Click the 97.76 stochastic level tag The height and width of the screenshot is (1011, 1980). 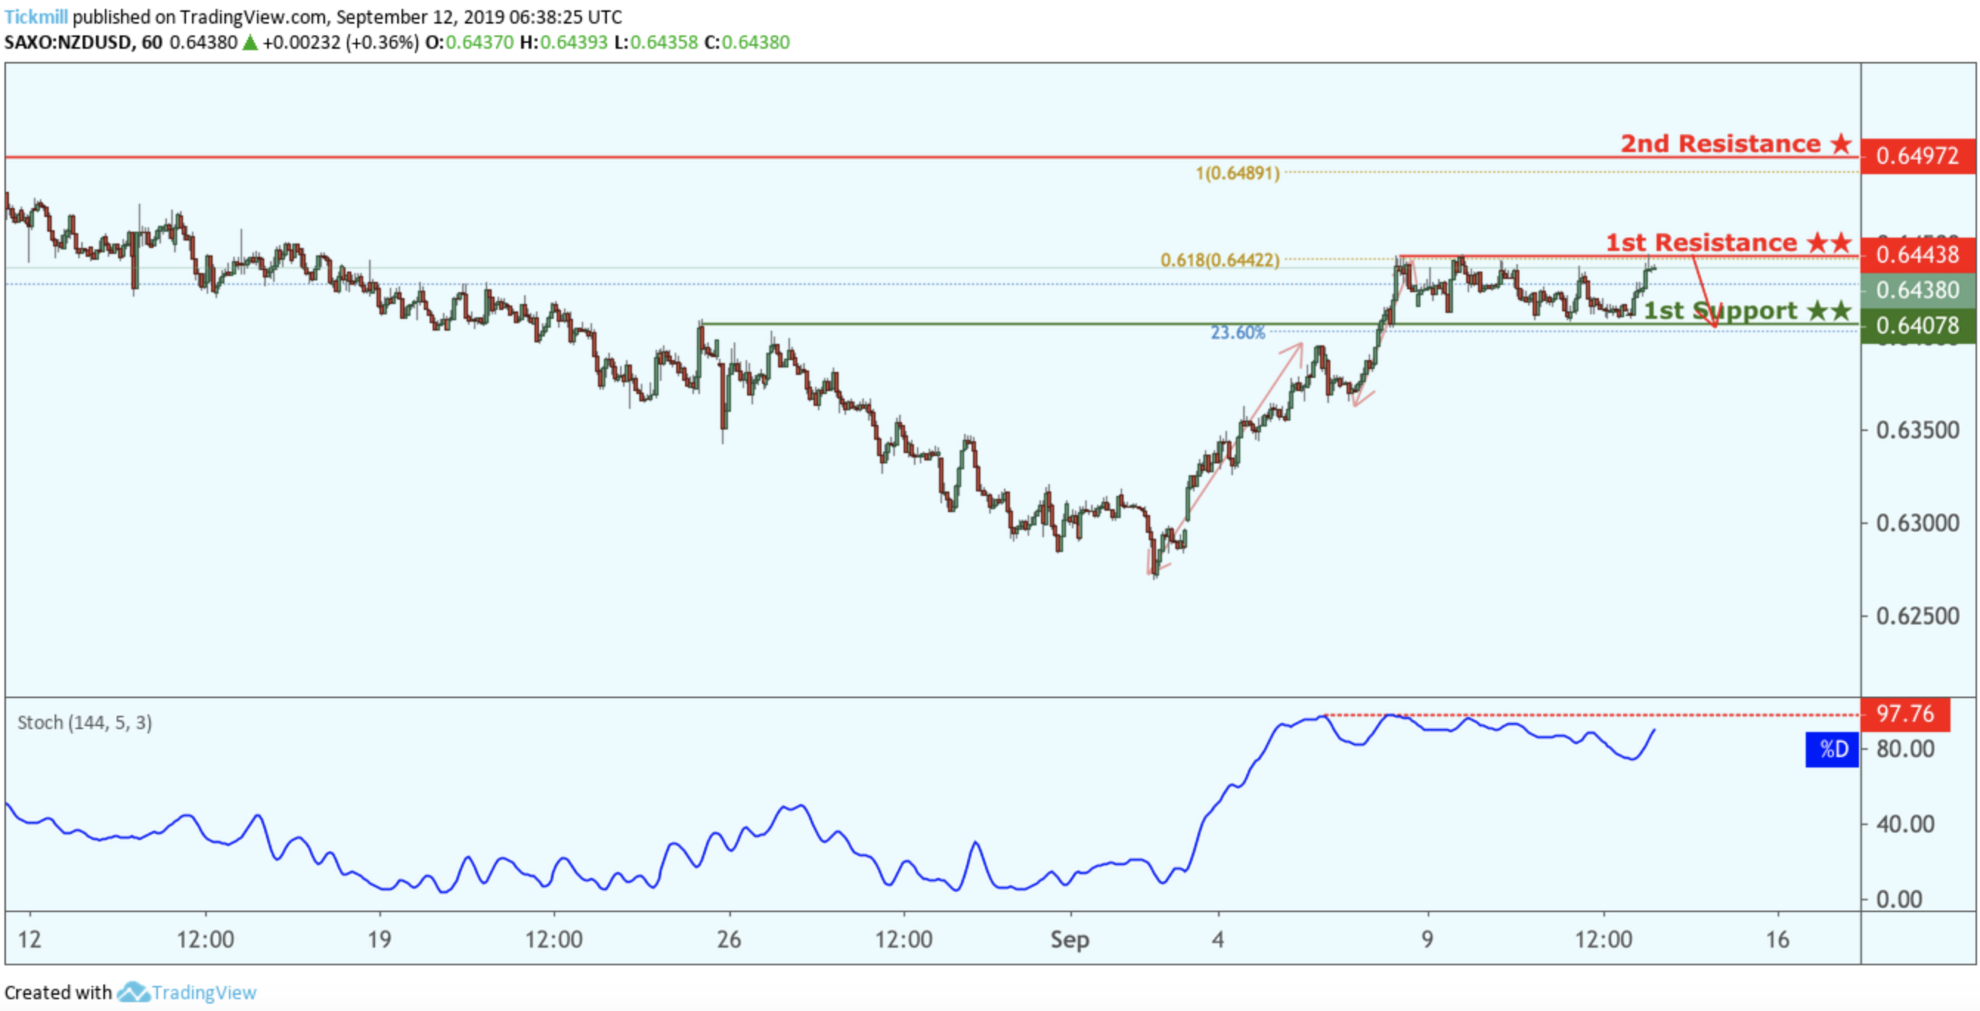click(1905, 714)
